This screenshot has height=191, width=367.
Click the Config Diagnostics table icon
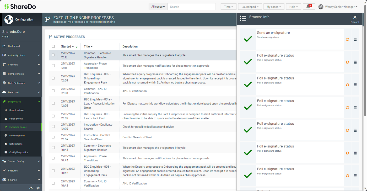6,152
